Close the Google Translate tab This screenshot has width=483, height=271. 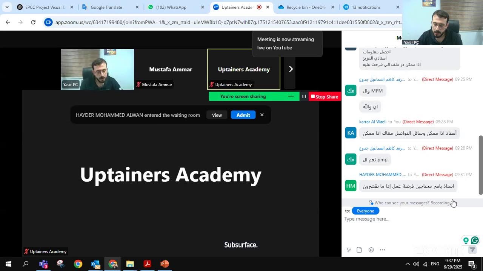coord(137,7)
